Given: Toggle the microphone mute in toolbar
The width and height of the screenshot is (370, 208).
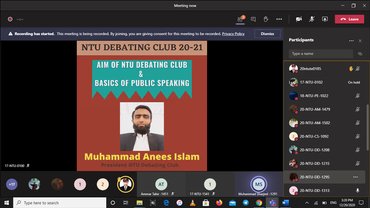Looking at the screenshot, I should [312, 19].
